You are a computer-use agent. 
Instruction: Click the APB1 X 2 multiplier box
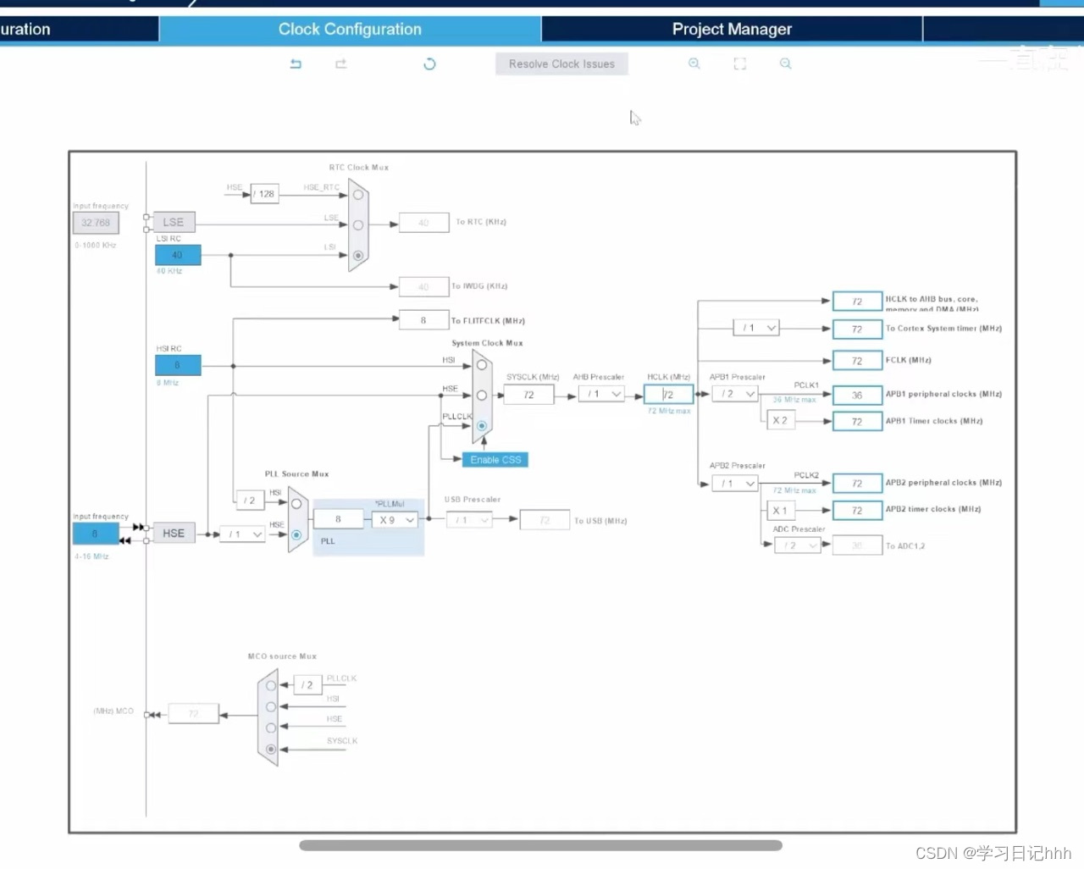(x=781, y=420)
